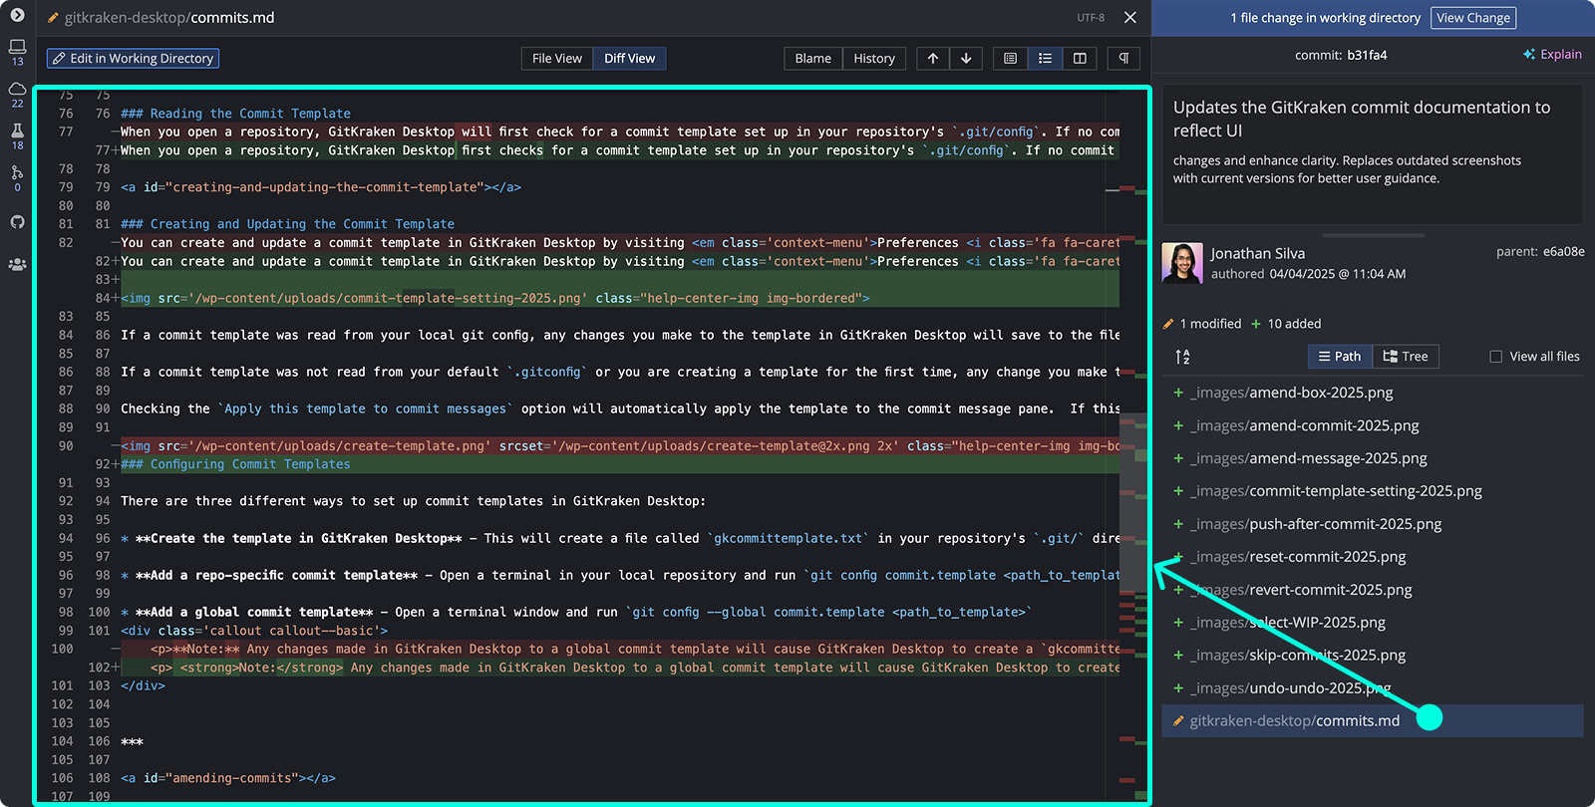The height and width of the screenshot is (807, 1595).
Task: Jump to previous change with up arrow
Action: [x=932, y=59]
